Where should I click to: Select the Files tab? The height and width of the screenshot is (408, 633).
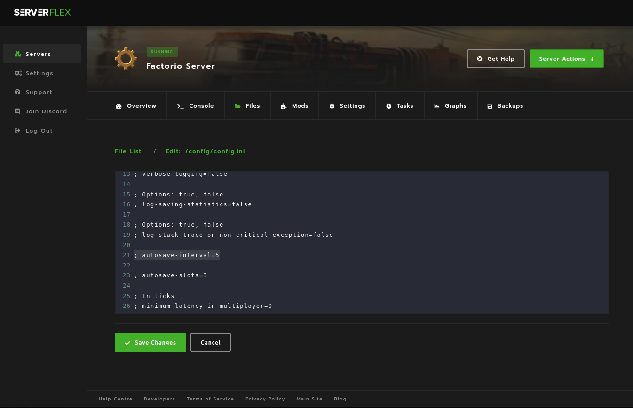tap(247, 106)
